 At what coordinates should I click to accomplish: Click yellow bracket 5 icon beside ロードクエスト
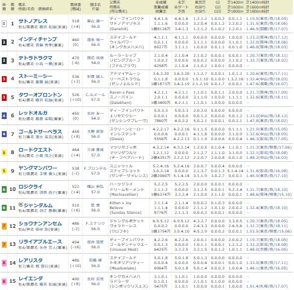(4, 153)
